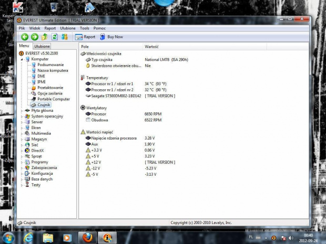The image size is (326, 244).
Task: Click the users/people toolbar icon
Action: (65, 37)
